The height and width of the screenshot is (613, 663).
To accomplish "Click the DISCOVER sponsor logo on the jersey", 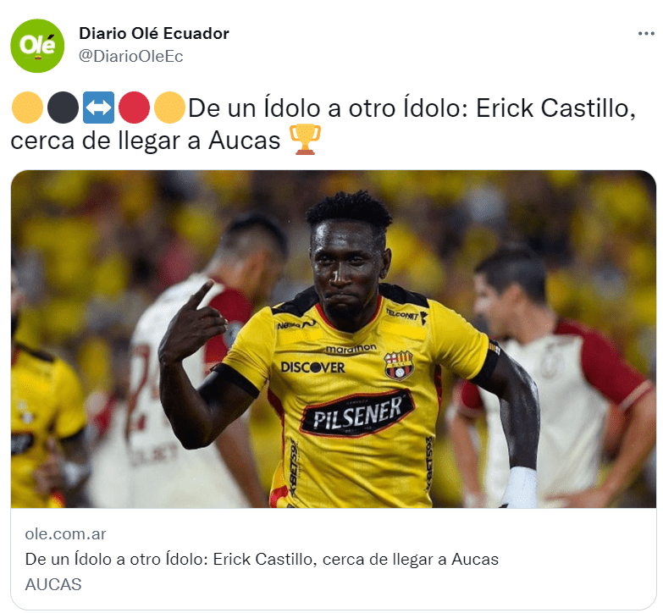I will click(x=313, y=367).
